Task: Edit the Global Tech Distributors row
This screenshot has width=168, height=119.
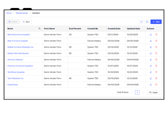Action: click(151, 53)
